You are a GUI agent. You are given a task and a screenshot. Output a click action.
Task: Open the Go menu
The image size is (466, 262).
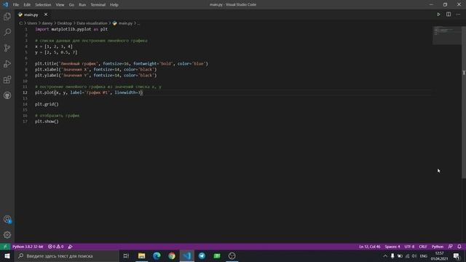pyautogui.click(x=71, y=5)
